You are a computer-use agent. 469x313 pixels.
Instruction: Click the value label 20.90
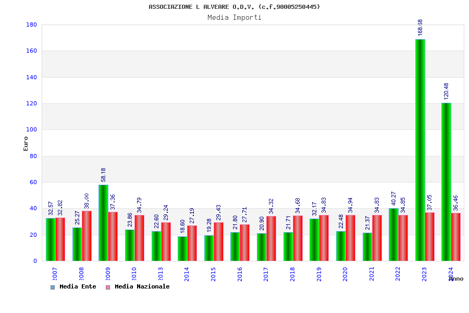pyautogui.click(x=262, y=223)
